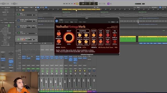Toggle the purple count-in button
This screenshot has width=167, height=93.
coord(108,4)
